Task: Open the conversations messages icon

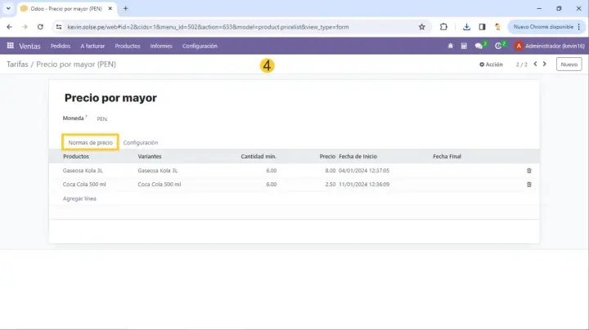Action: (x=479, y=46)
